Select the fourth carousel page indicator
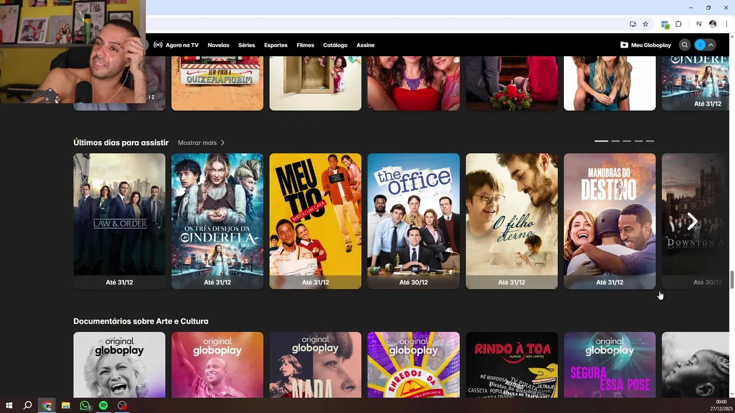The width and height of the screenshot is (735, 413). 639,141
